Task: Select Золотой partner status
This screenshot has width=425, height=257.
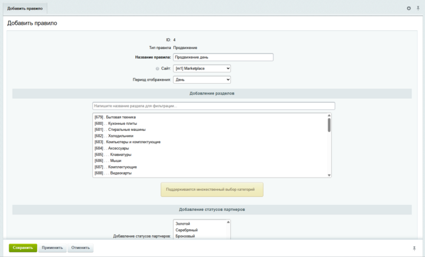Action: 183,224
